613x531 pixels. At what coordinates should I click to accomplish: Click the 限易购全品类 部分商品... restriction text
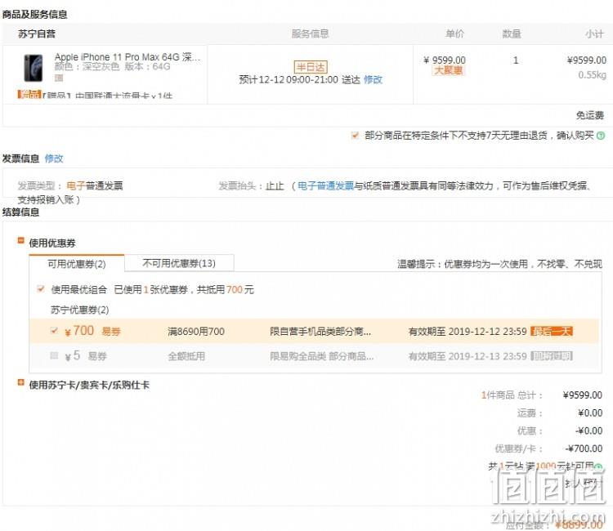tap(322, 356)
